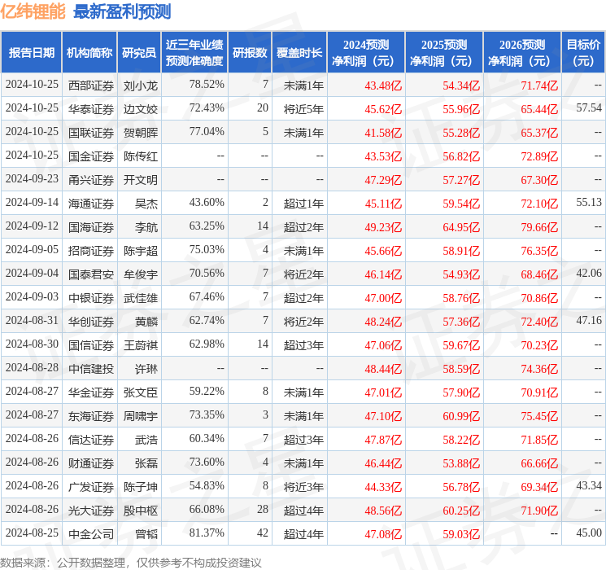Viewport: 606px width, 570px height.
Task: Select analyst name 边文姣
Action: 141,109
